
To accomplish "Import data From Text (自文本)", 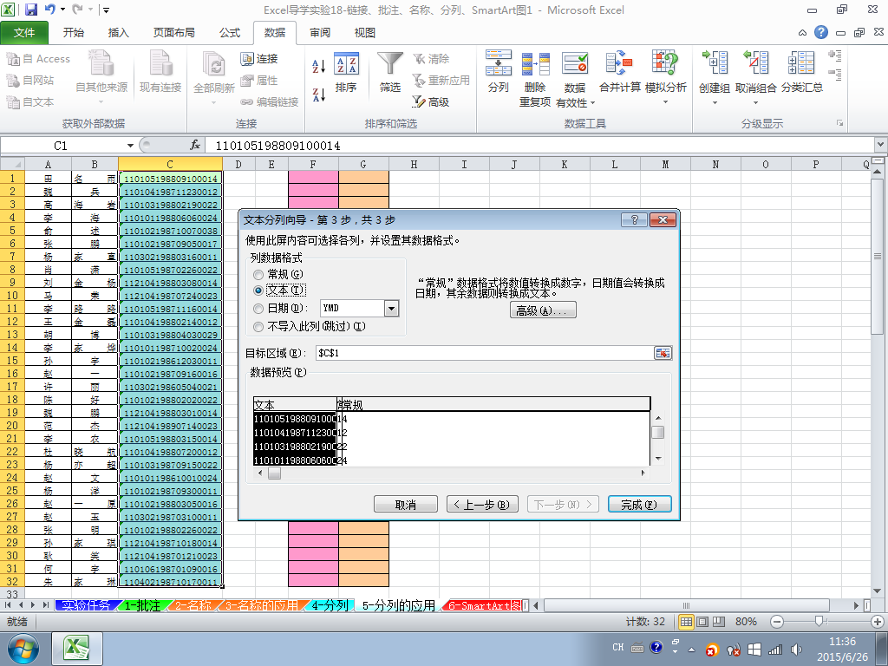I will pyautogui.click(x=30, y=102).
